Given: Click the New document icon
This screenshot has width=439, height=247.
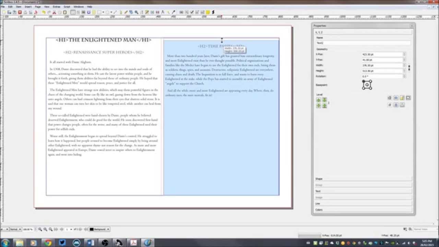Looking at the screenshot, I should point(4,12).
